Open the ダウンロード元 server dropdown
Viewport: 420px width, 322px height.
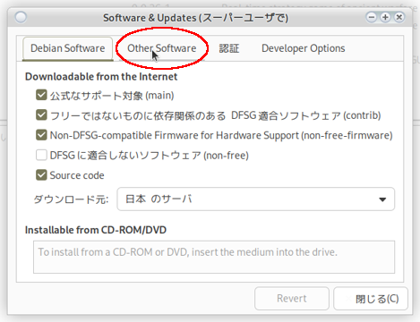pyautogui.click(x=256, y=199)
